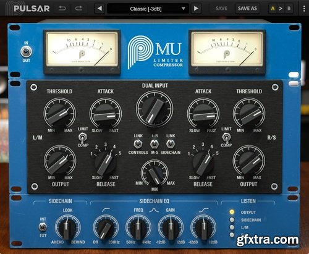Adjust the MIX knob

click(x=154, y=172)
